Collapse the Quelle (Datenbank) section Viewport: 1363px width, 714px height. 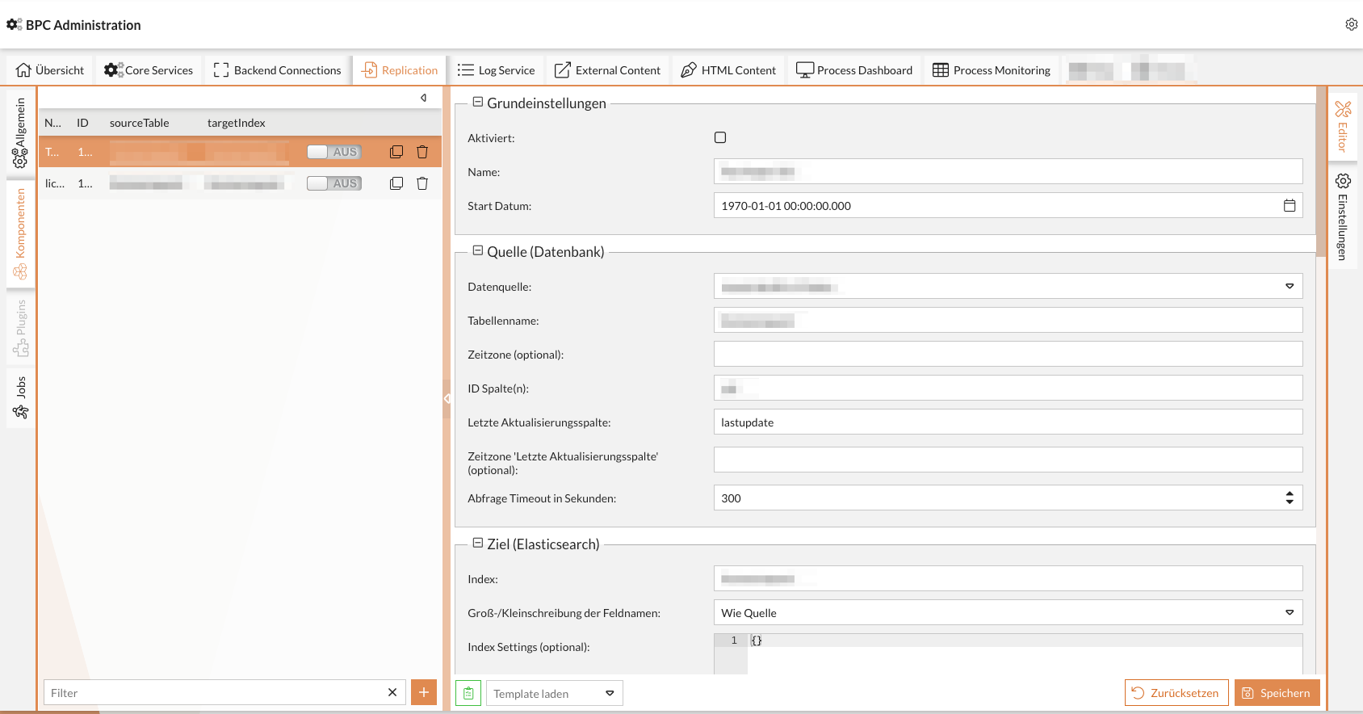[478, 251]
